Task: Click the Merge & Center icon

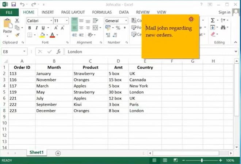Action: coord(95,28)
